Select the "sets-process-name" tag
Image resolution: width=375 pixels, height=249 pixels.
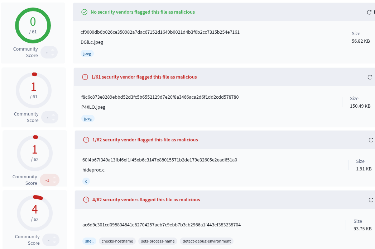point(158,241)
